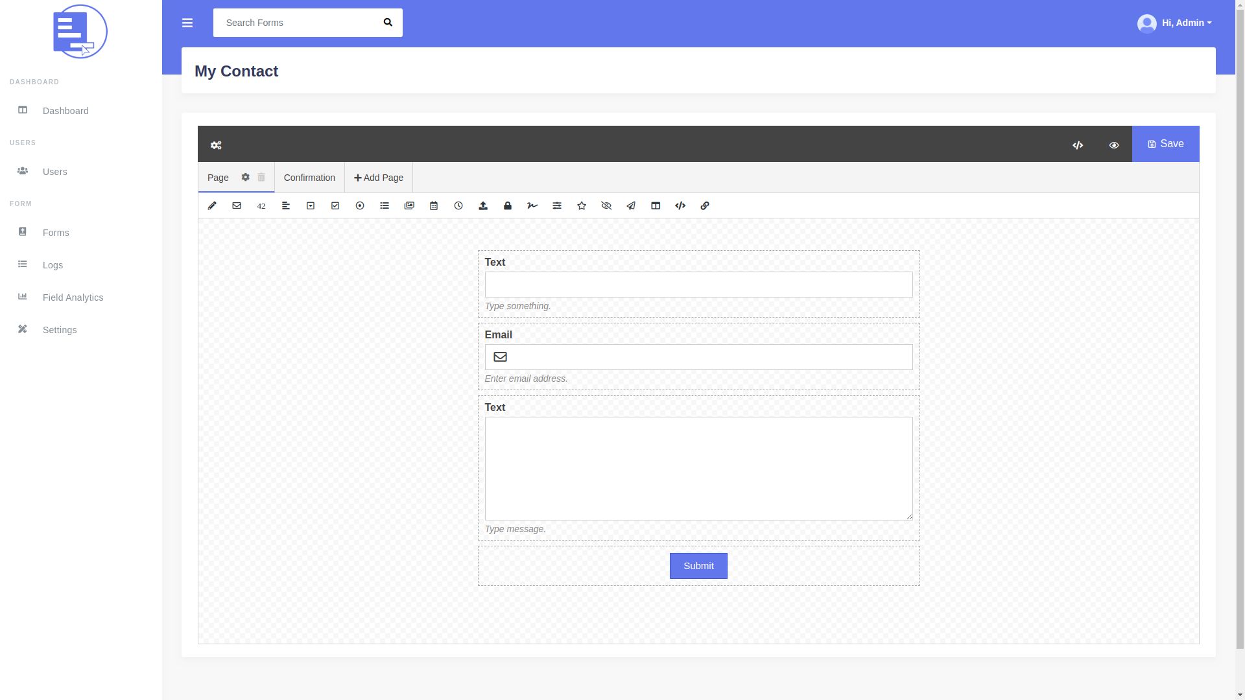
Task: Insert a password lock field
Action: point(508,205)
